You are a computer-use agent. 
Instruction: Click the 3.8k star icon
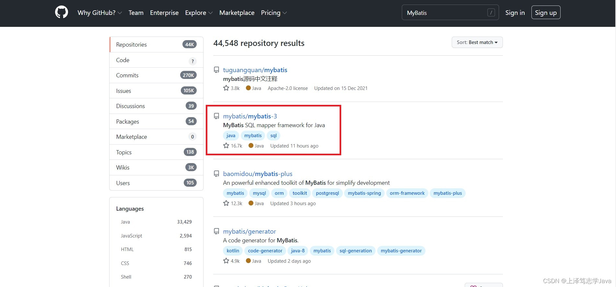tap(226, 88)
